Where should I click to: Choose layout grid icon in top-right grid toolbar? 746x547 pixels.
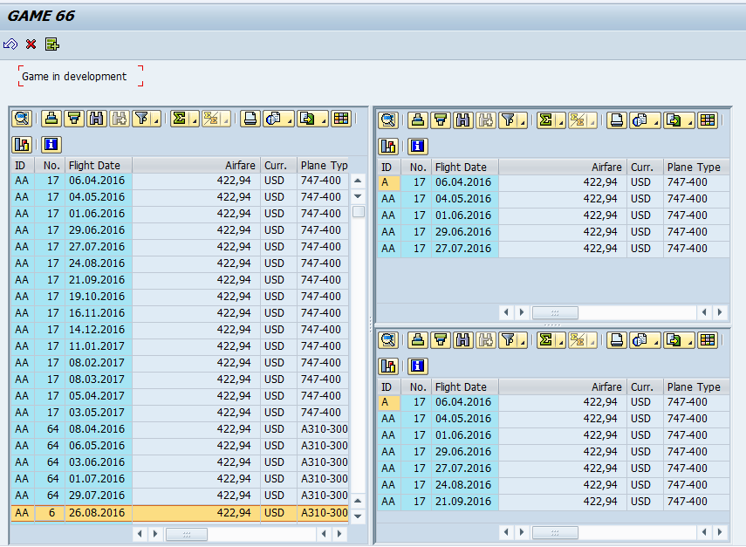pos(708,120)
